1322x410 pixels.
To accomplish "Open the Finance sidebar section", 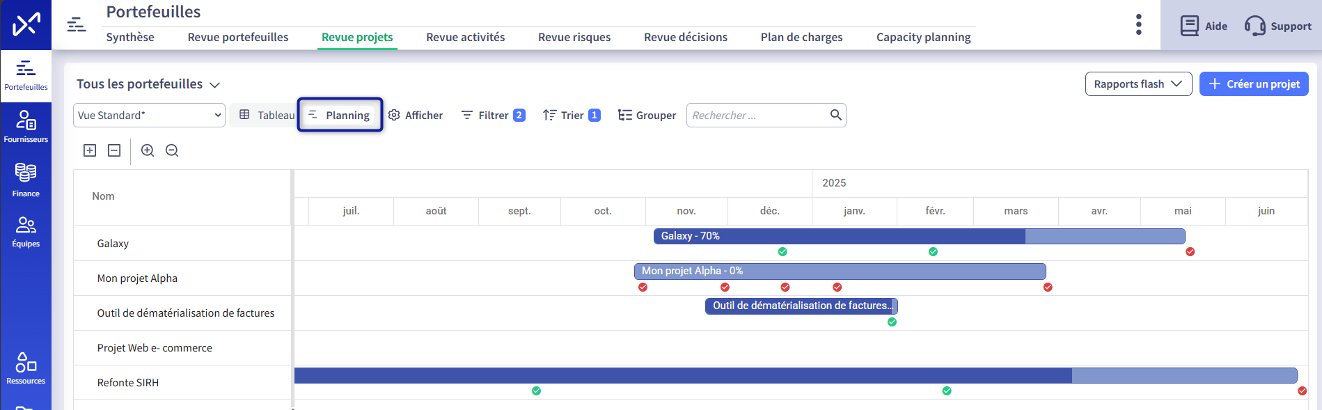I will [x=26, y=180].
